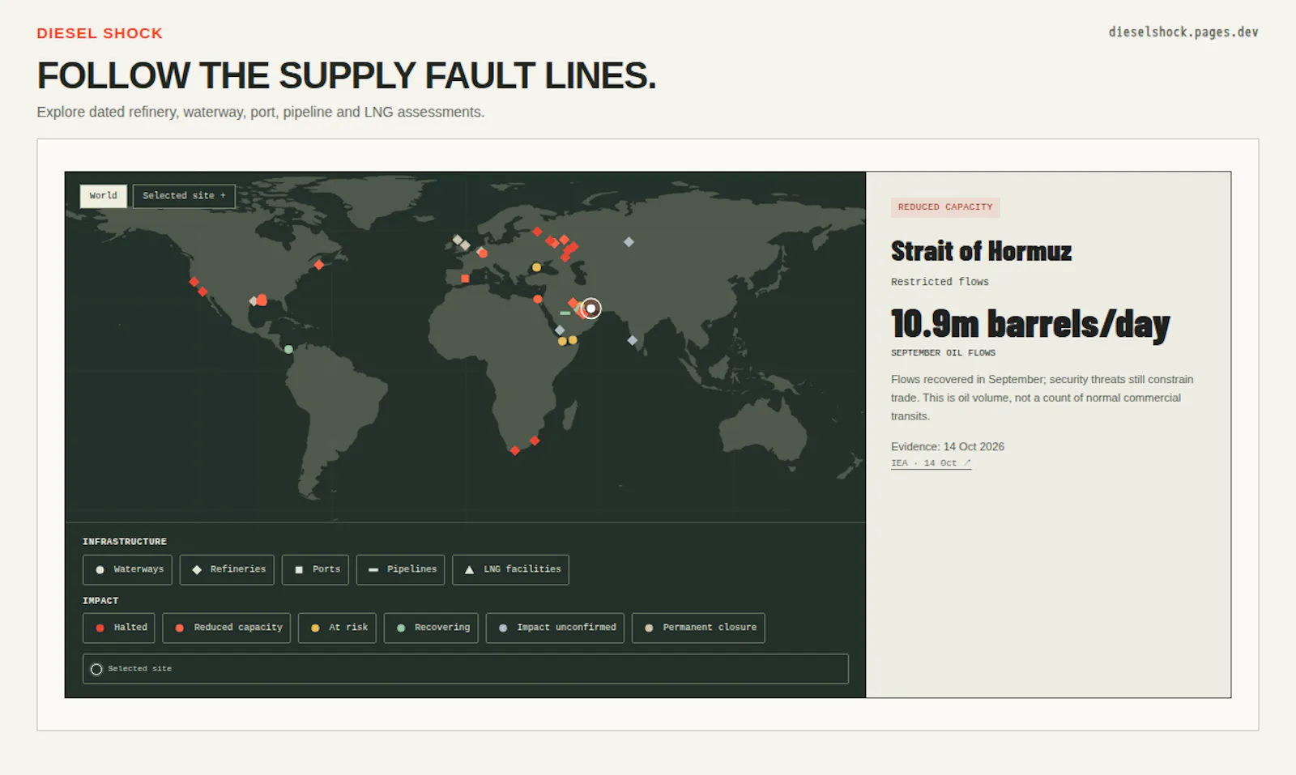Switch to the World map view
Image resolution: width=1296 pixels, height=775 pixels.
coord(103,196)
